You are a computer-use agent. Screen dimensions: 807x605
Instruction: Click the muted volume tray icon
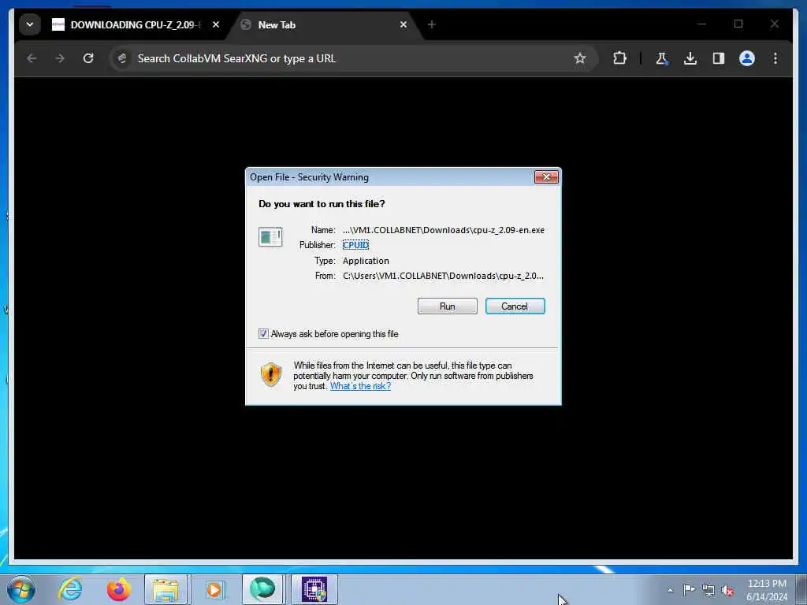[727, 591]
